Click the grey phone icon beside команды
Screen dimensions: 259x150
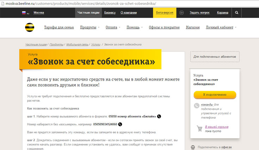click(x=197, y=106)
